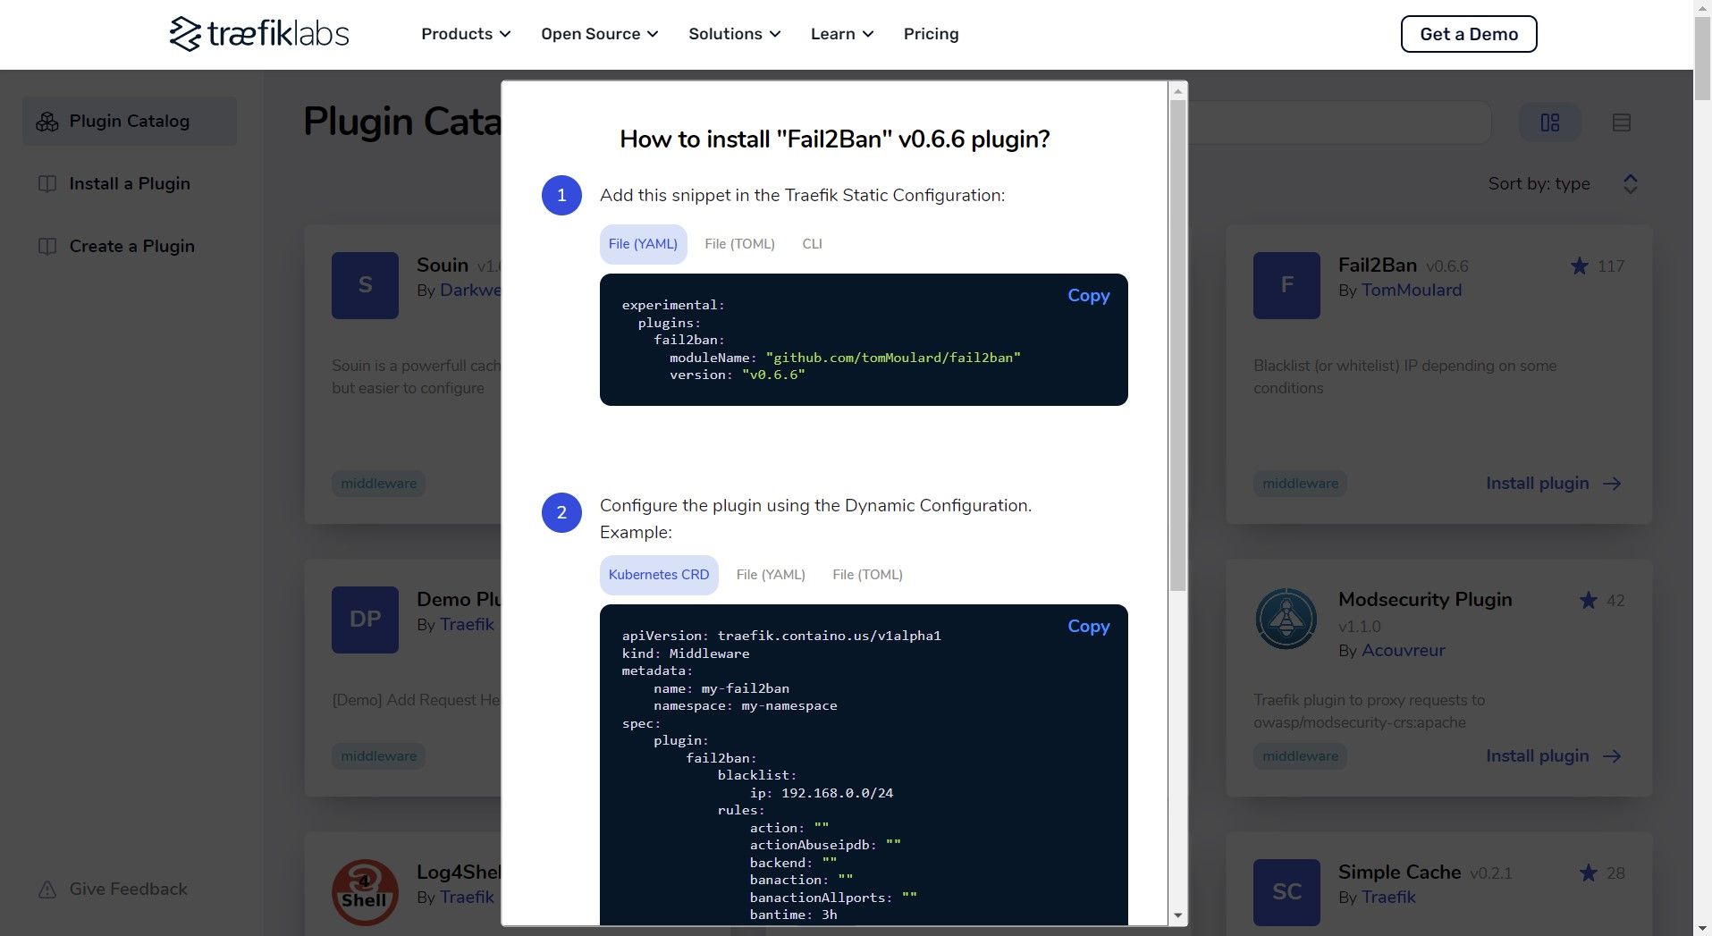The image size is (1712, 936).
Task: Click the modal scrollbar down arrow
Action: pyautogui.click(x=1177, y=915)
